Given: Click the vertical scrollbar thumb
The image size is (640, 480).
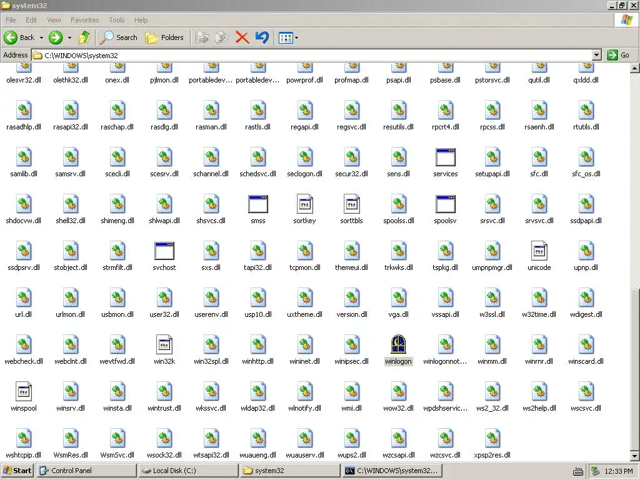Looking at the screenshot, I should (635, 369).
